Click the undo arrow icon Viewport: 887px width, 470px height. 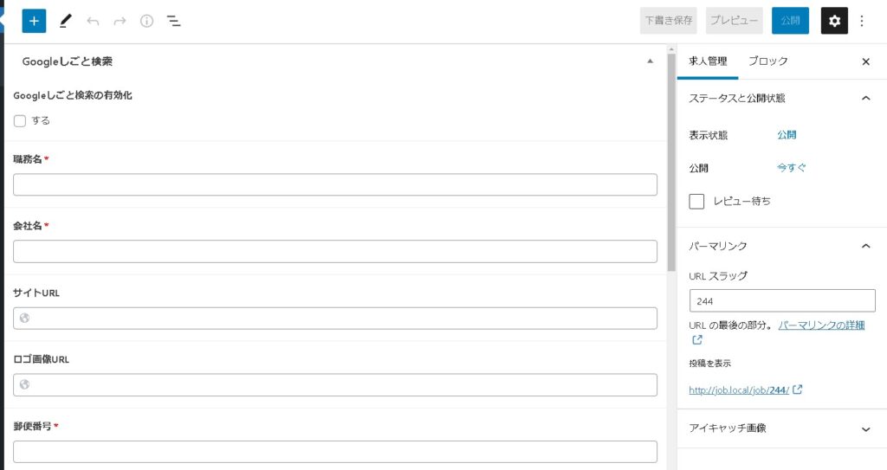(93, 21)
